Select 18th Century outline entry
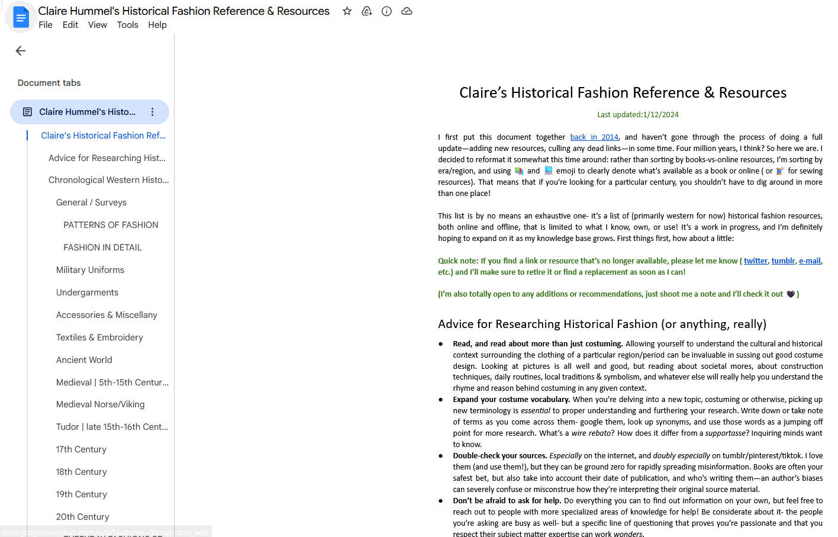 coord(81,472)
